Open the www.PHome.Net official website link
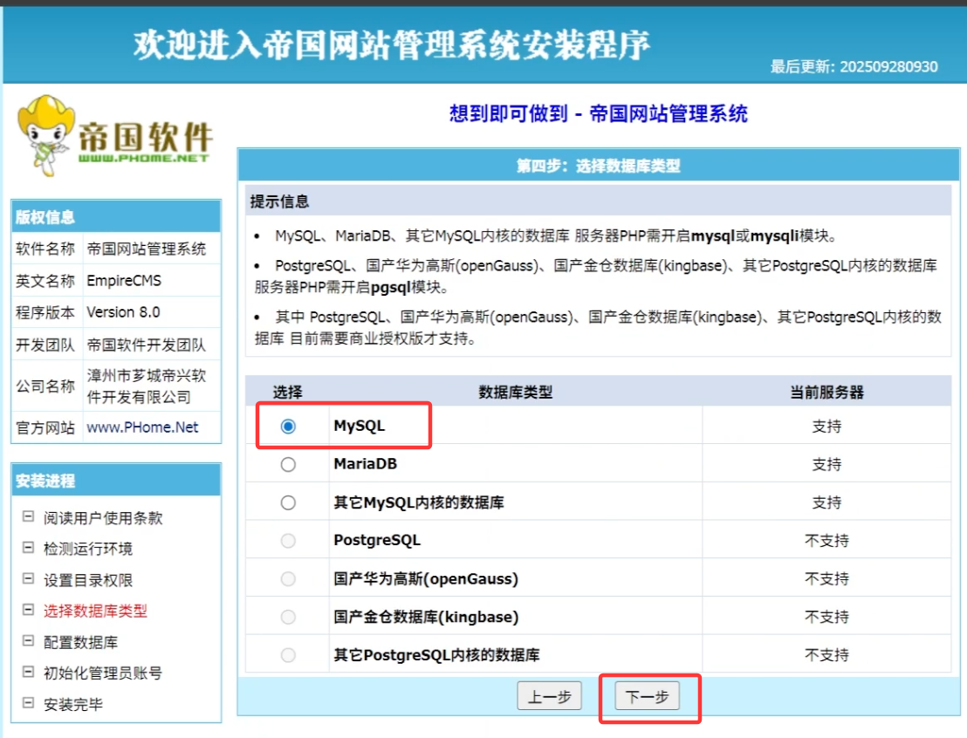This screenshot has height=738, width=967. pyautogui.click(x=142, y=427)
